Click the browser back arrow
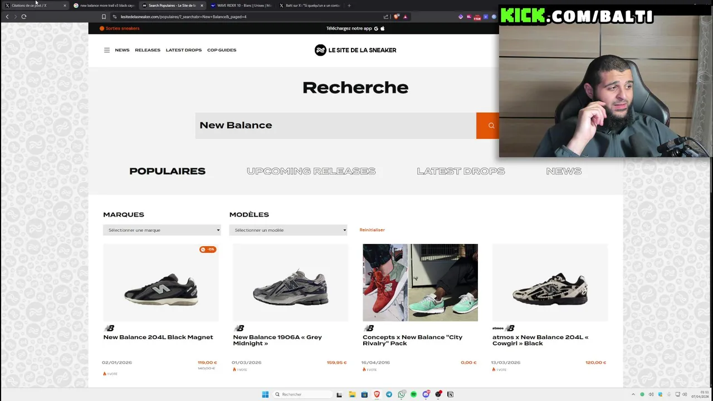 tap(7, 17)
